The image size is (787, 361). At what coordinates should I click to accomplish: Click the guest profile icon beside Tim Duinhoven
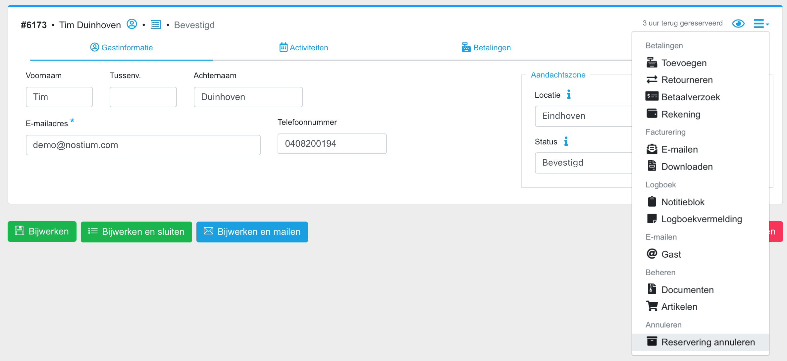(x=132, y=24)
